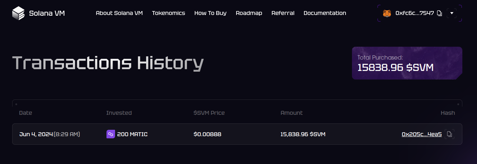Open the Documentation link in navbar

[x=325, y=13]
